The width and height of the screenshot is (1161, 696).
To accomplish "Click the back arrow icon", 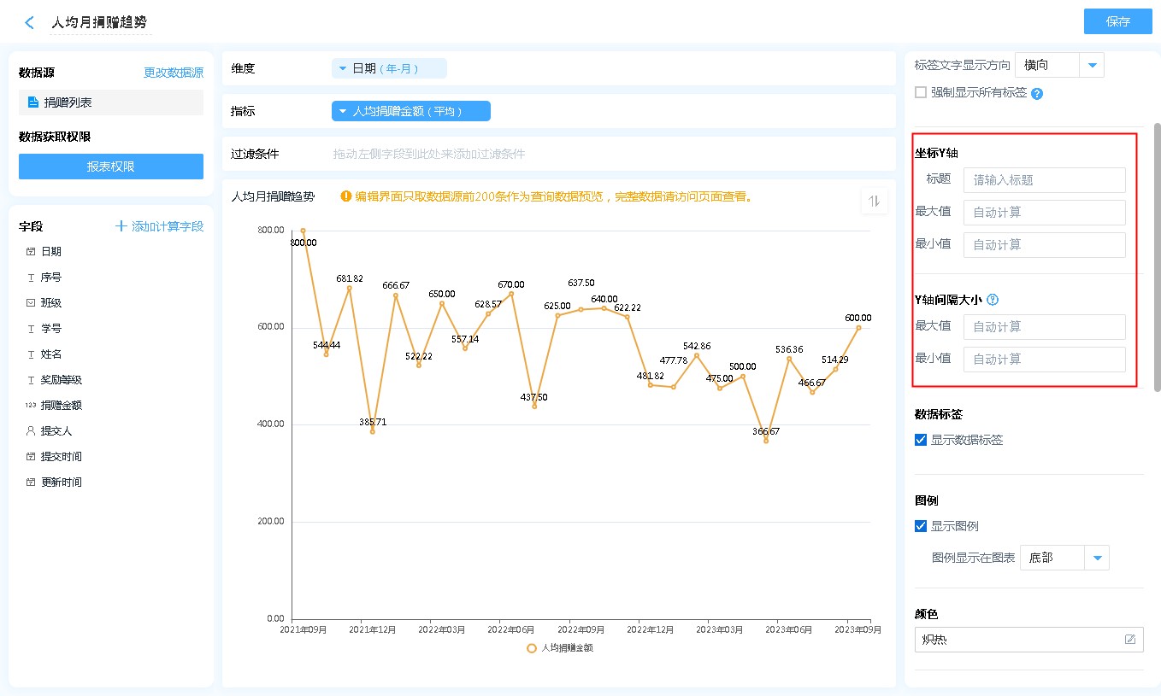I will 30,23.
